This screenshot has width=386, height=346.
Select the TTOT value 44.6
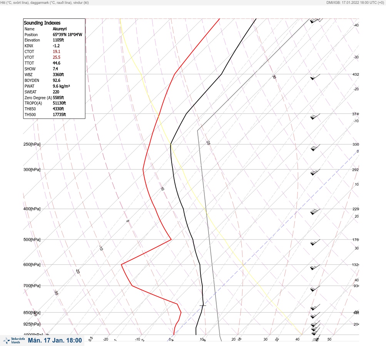click(56, 63)
